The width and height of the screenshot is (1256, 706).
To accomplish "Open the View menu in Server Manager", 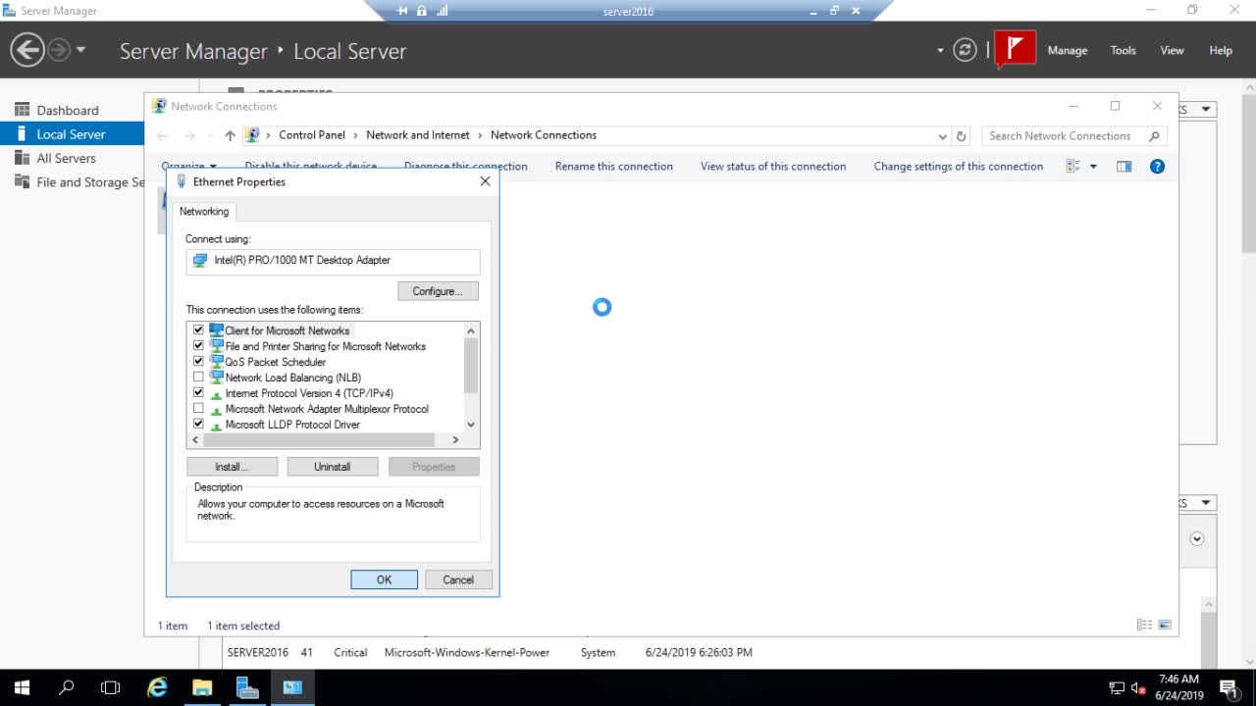I will tap(1172, 50).
